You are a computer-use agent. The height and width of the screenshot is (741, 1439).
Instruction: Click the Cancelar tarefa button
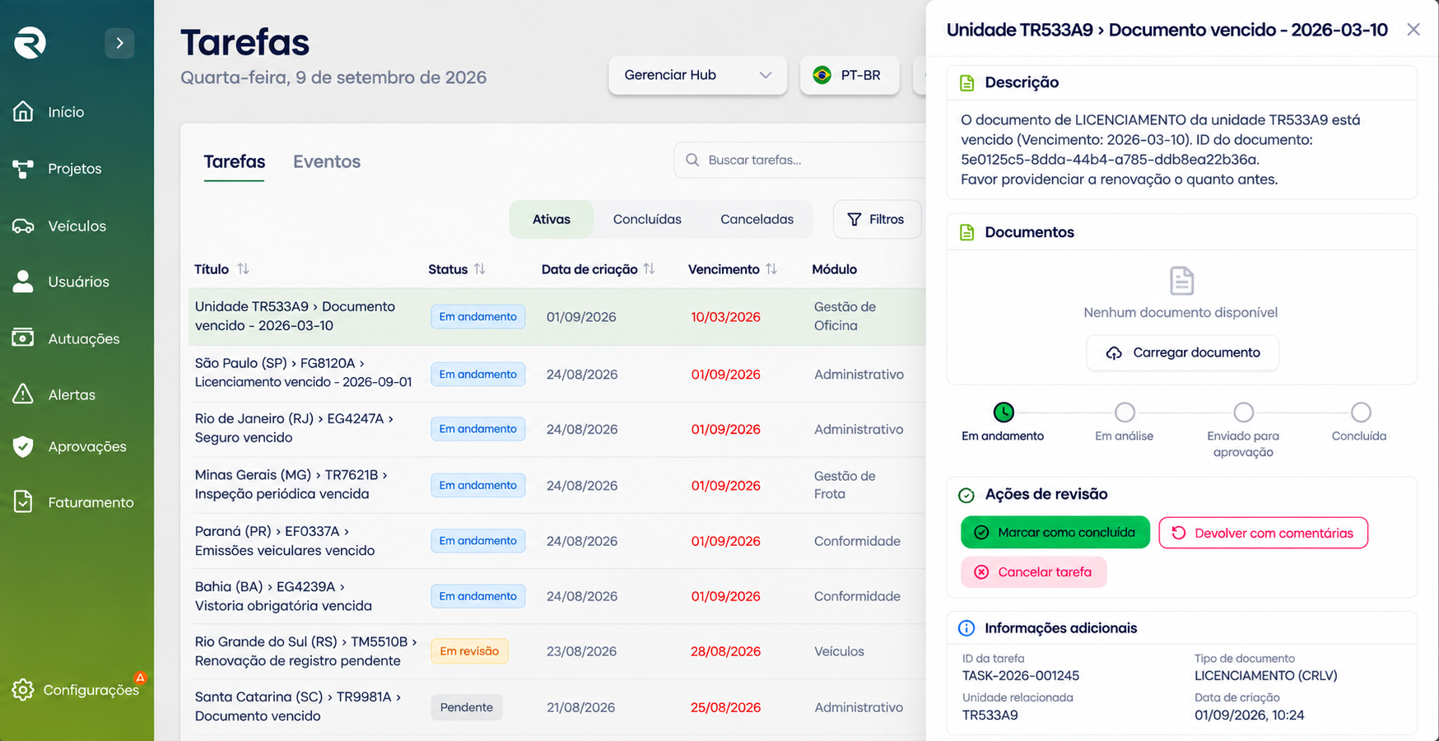pyautogui.click(x=1034, y=572)
